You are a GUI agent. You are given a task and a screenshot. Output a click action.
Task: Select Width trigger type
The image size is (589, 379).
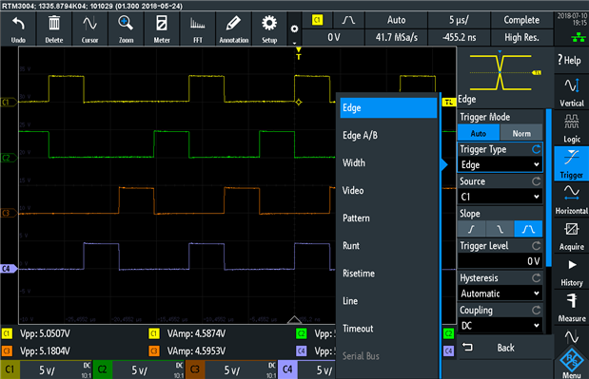388,162
